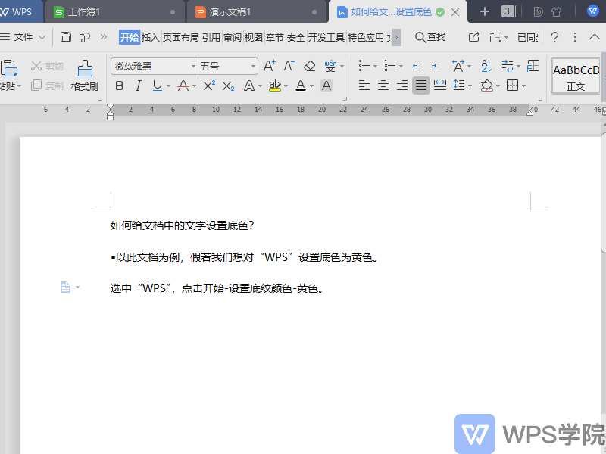Select the clear formatting eraser icon
This screenshot has height=454, width=606.
[x=308, y=66]
